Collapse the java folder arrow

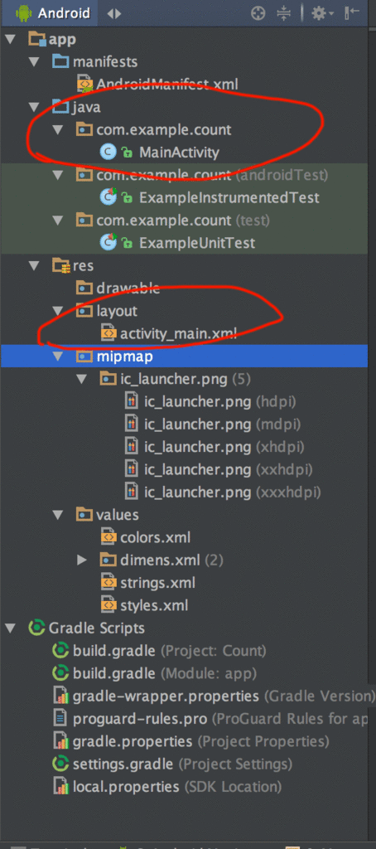point(35,107)
